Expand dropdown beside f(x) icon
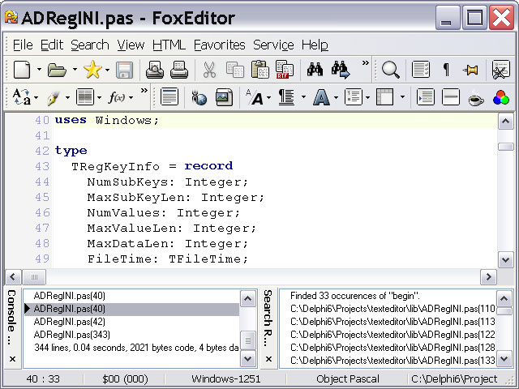519x389 pixels. (131, 97)
